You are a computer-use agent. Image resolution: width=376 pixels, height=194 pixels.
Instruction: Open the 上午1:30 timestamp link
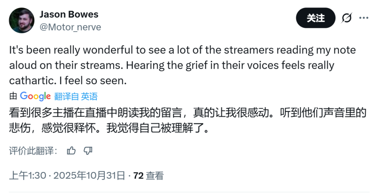pyautogui.click(x=28, y=175)
